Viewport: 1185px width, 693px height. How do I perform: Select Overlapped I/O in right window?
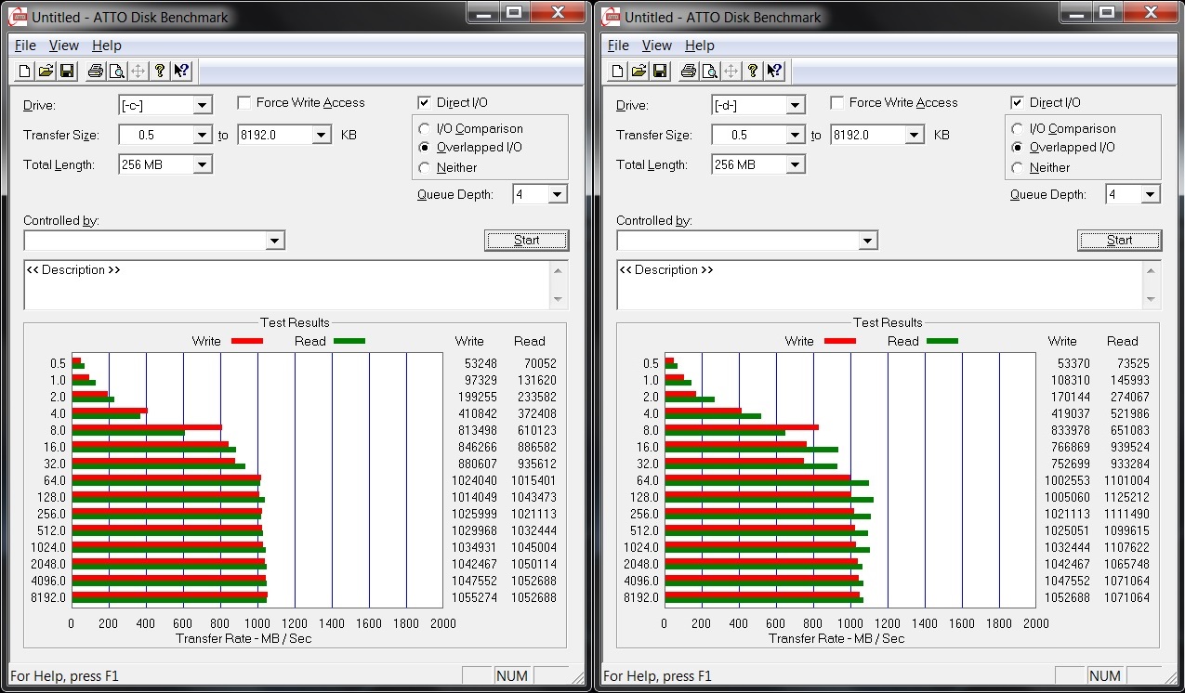pyautogui.click(x=1018, y=148)
